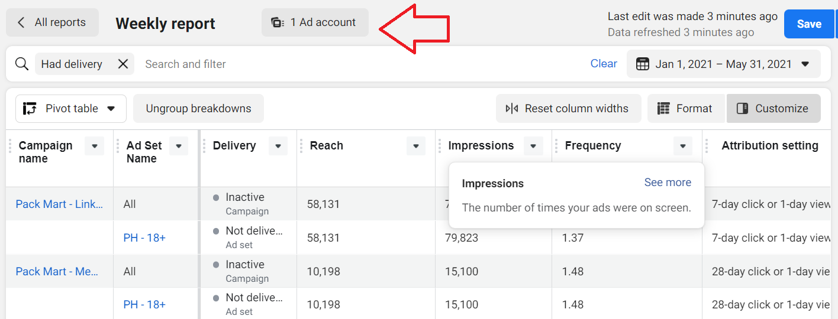Screen dimensions: 838x319
Task: Open Frequency column dropdown
Action: coord(683,146)
